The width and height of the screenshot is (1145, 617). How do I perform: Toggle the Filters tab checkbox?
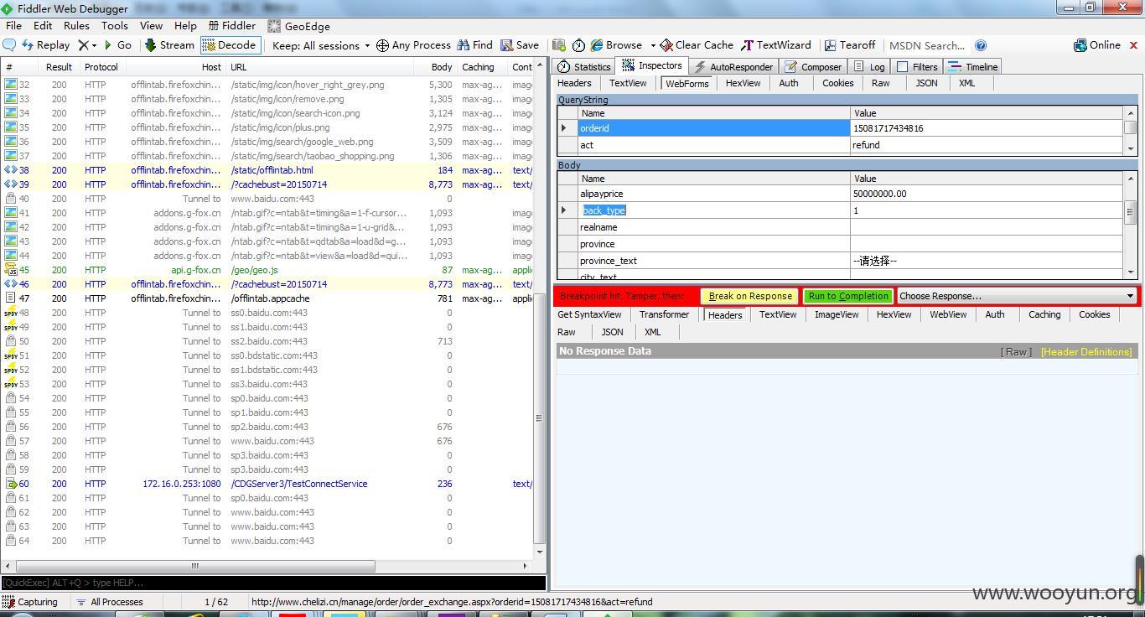point(902,67)
